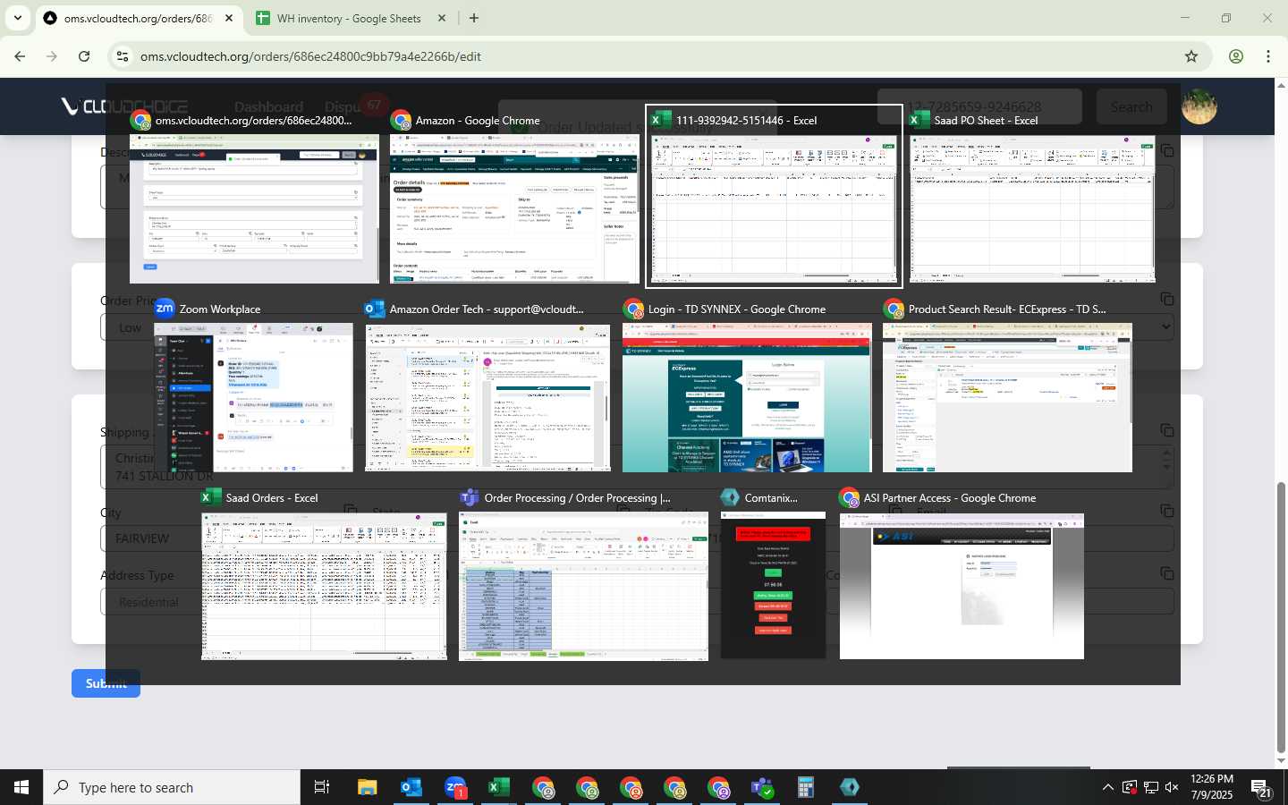Open Task View from the taskbar

(322, 787)
